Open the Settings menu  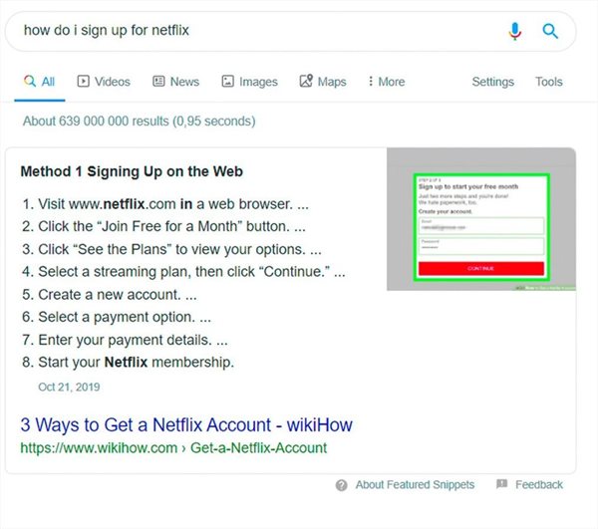point(492,82)
